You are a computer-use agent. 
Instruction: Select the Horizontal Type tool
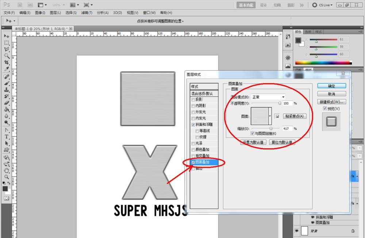[x=7, y=137]
